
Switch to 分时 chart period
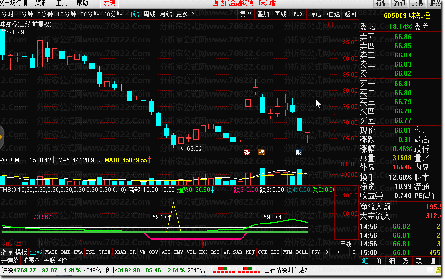(7, 14)
